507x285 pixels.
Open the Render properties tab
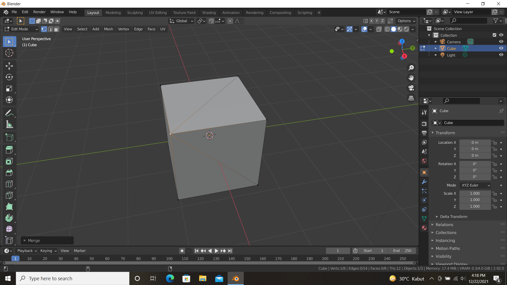pyautogui.click(x=424, y=124)
